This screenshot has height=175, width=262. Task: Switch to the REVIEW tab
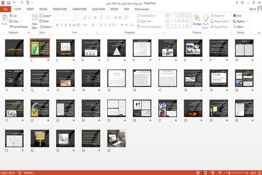pos(114,9)
